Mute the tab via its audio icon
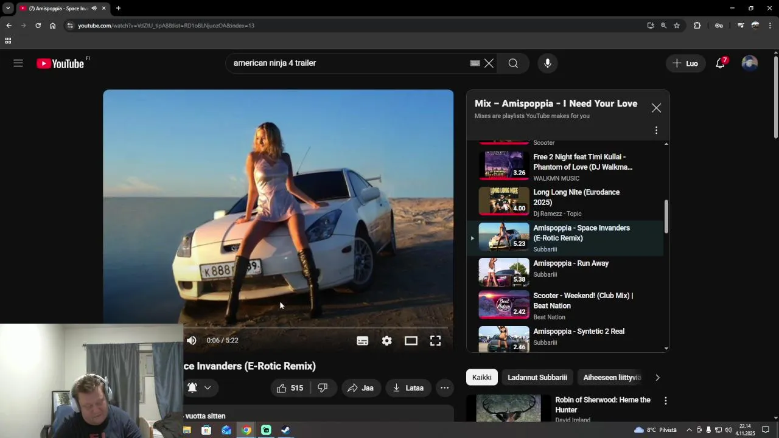 (x=94, y=9)
